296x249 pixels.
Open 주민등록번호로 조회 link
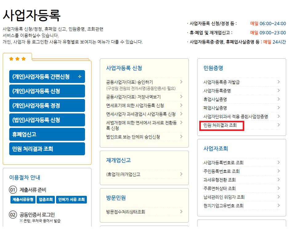coord(221,171)
